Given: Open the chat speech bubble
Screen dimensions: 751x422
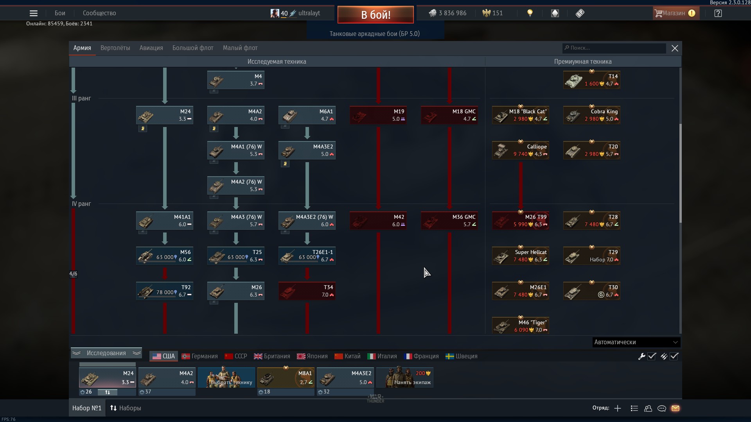Looking at the screenshot, I should click(662, 408).
